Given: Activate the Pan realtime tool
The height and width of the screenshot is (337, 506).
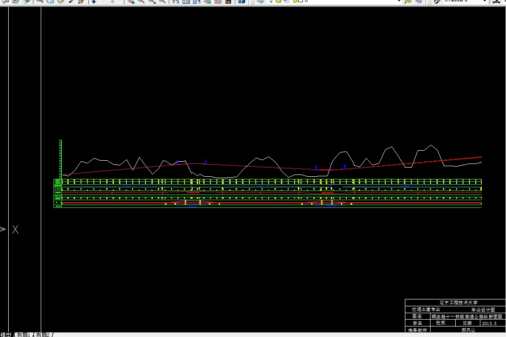Looking at the screenshot, I should pyautogui.click(x=131, y=1).
